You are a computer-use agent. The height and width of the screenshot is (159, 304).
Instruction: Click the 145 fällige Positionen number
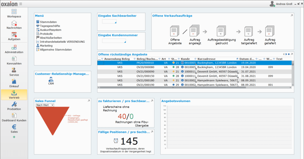coord(129,141)
